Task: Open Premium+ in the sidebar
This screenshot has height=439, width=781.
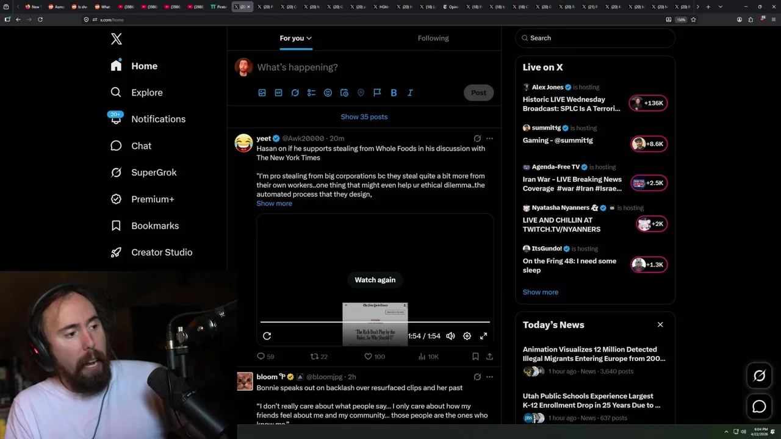Action: (142, 199)
